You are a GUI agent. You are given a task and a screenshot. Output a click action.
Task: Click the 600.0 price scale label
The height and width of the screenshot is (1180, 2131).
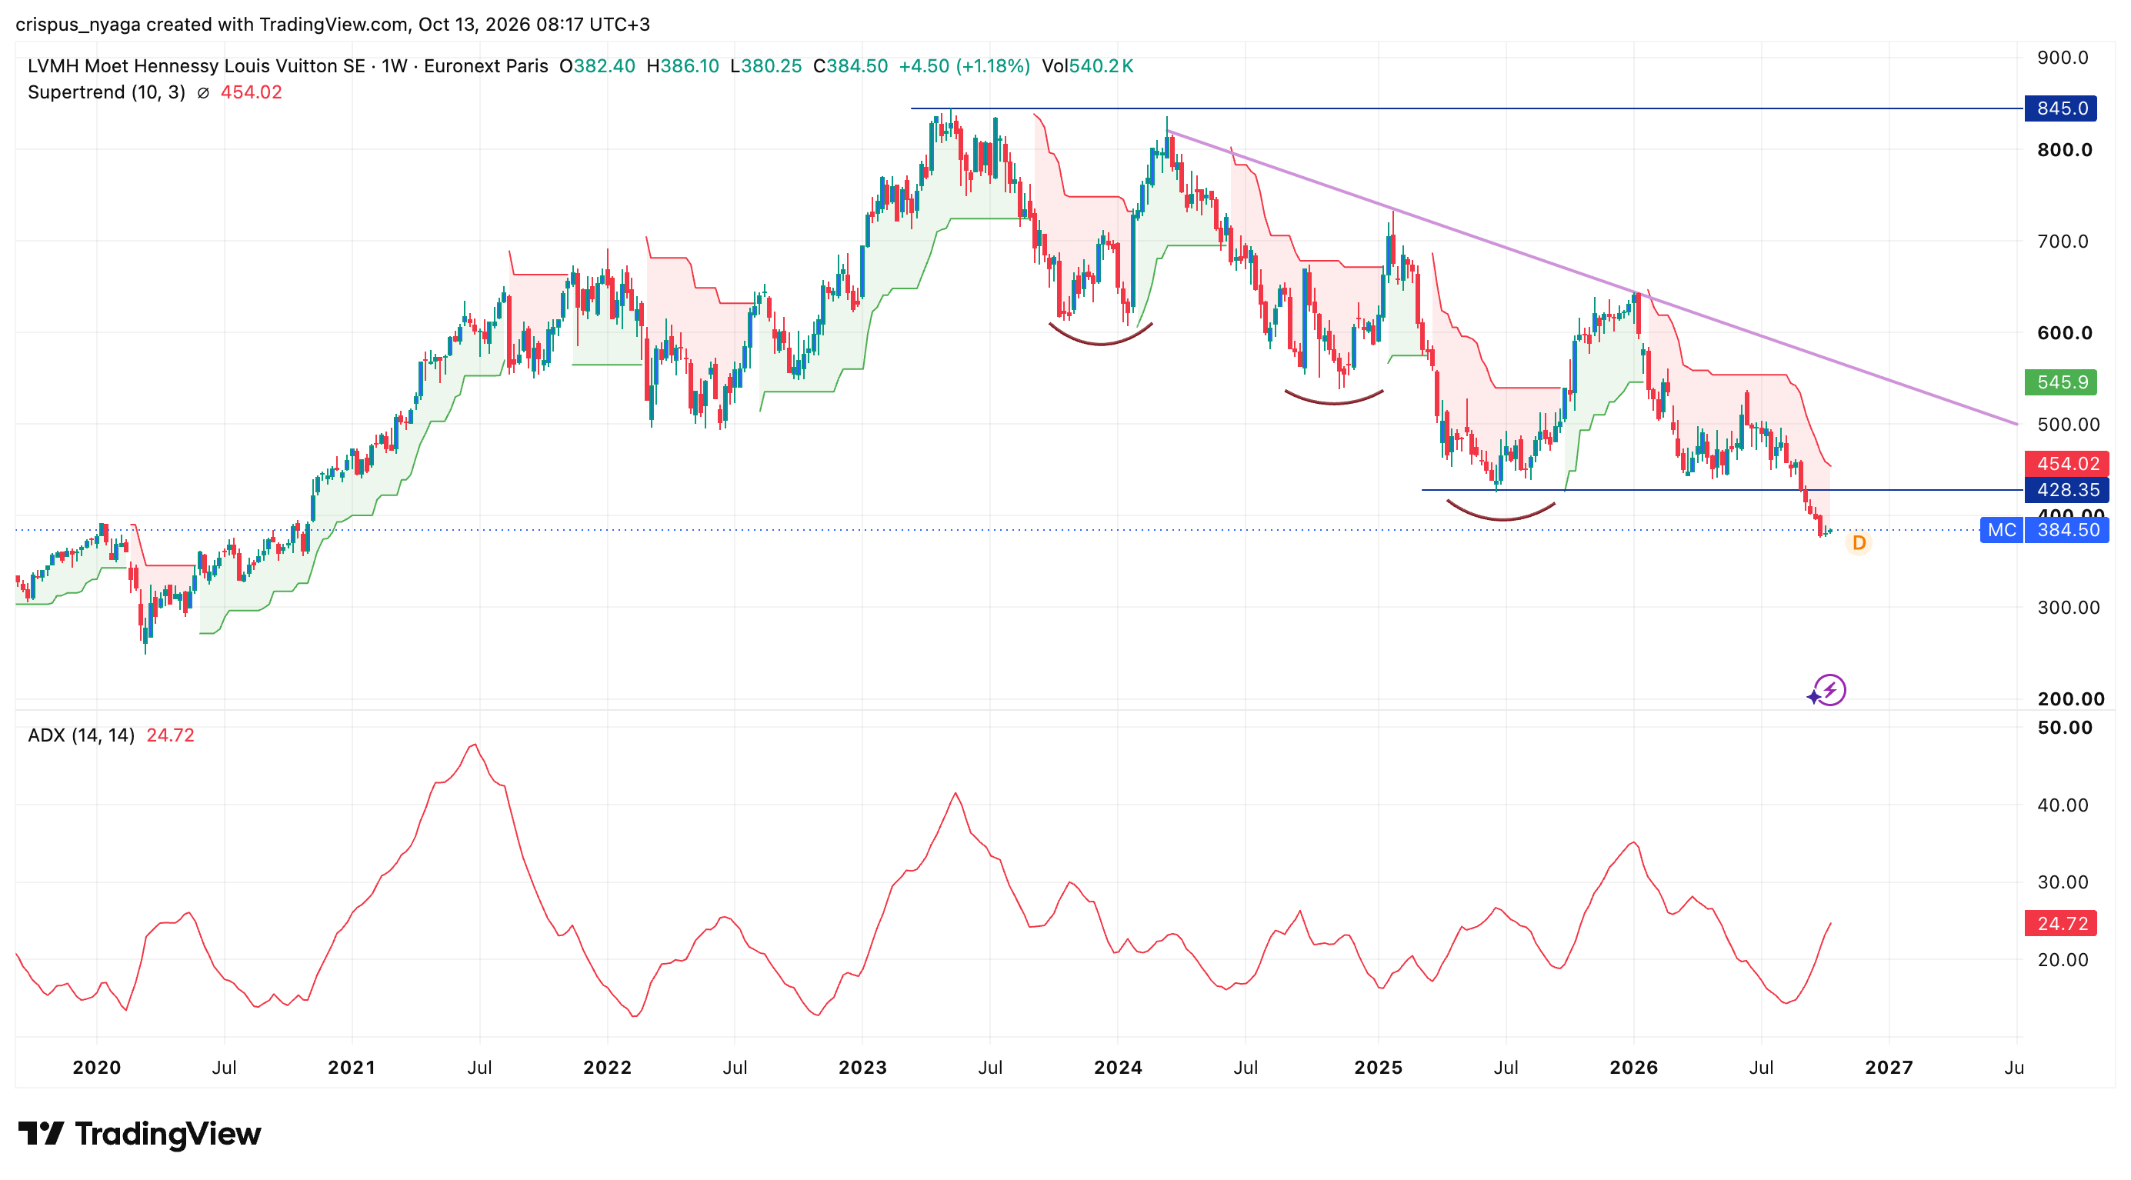click(x=2064, y=333)
